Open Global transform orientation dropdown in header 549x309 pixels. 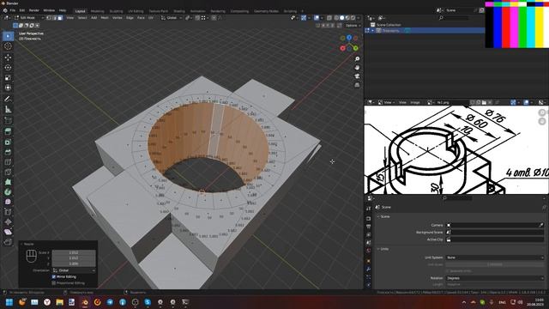click(172, 17)
